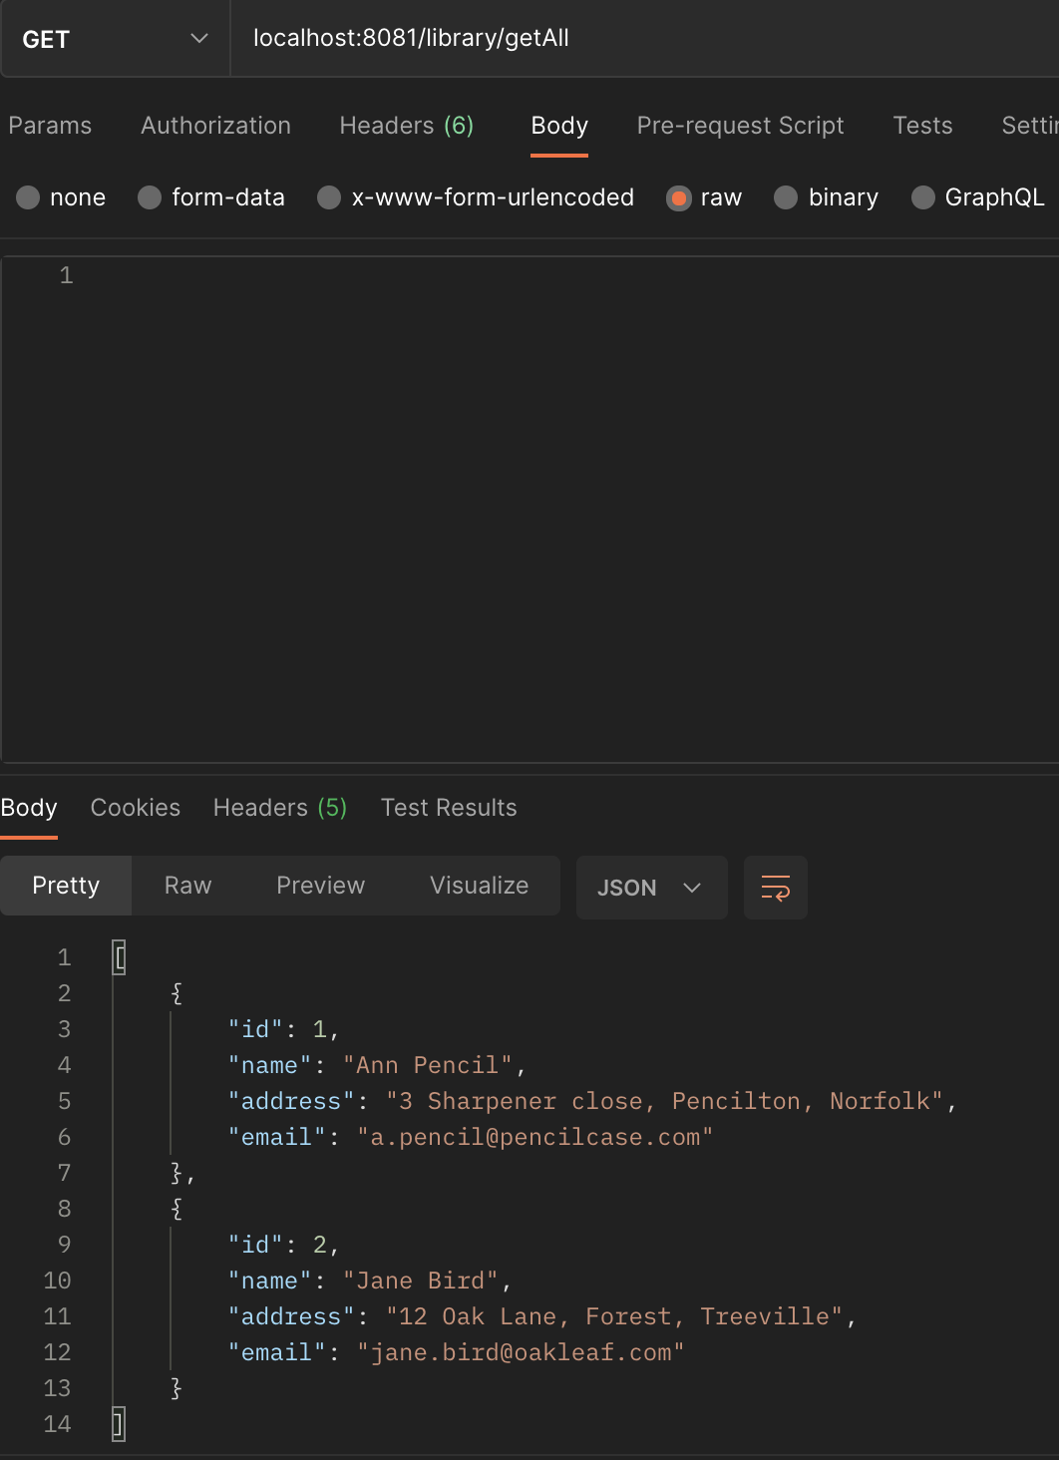Image resolution: width=1059 pixels, height=1460 pixels.
Task: Click the "Ann Pencil" name value
Action: click(428, 1065)
